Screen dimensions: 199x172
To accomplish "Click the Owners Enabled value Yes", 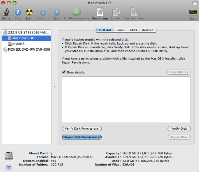I will (x=53, y=161).
